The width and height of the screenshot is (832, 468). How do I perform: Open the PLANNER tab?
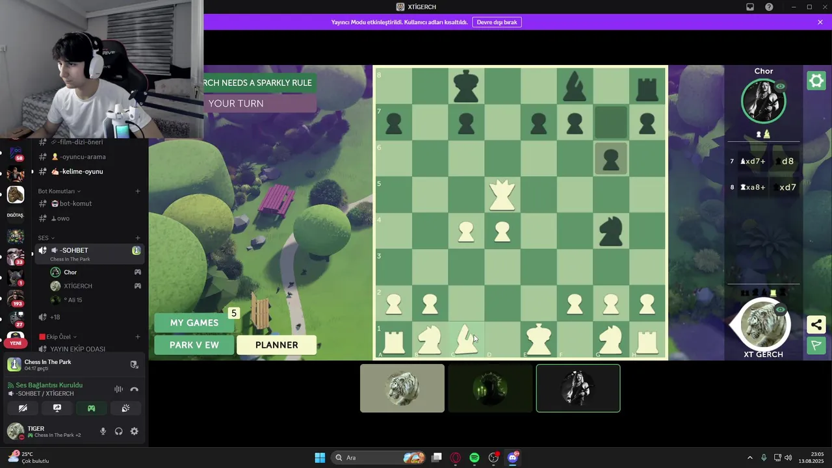click(x=276, y=345)
